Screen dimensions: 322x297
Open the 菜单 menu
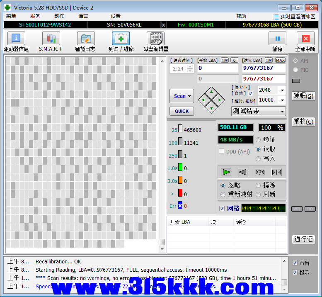point(11,16)
